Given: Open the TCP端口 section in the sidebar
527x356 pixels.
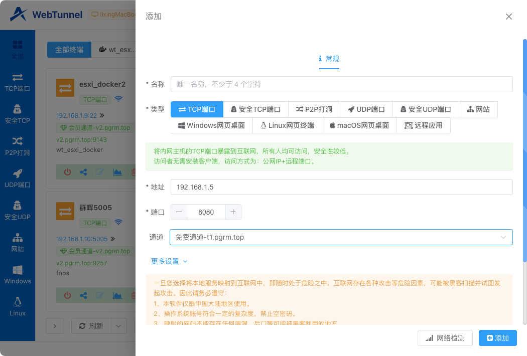Looking at the screenshot, I should pos(18,83).
